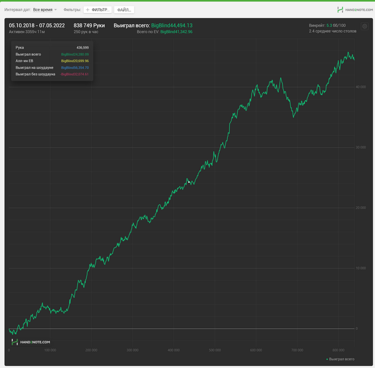
Task: Click the '20 000' y-axis label
Action: pyautogui.click(x=361, y=208)
